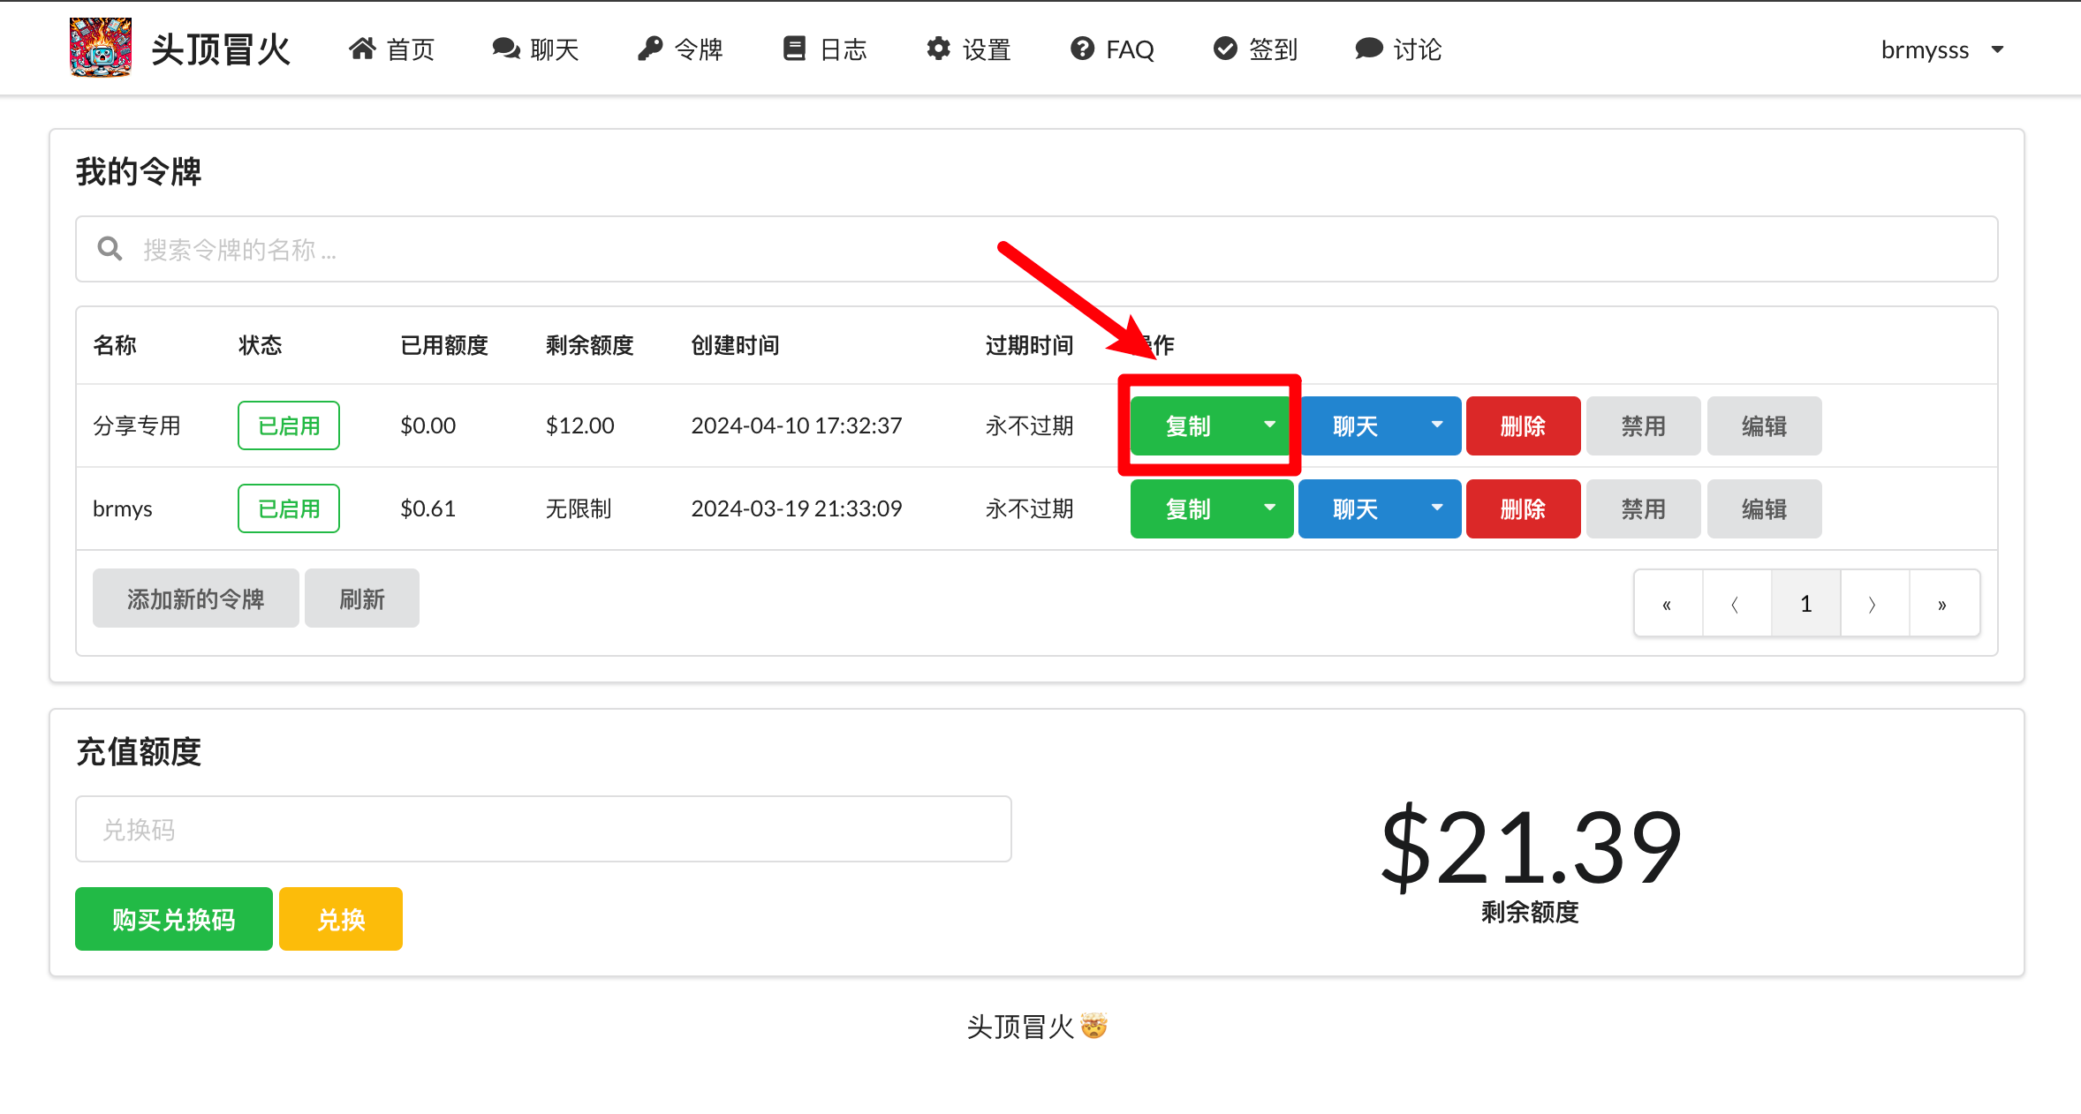Click the 过期时间 column header
The image size is (2081, 1114).
(1029, 345)
